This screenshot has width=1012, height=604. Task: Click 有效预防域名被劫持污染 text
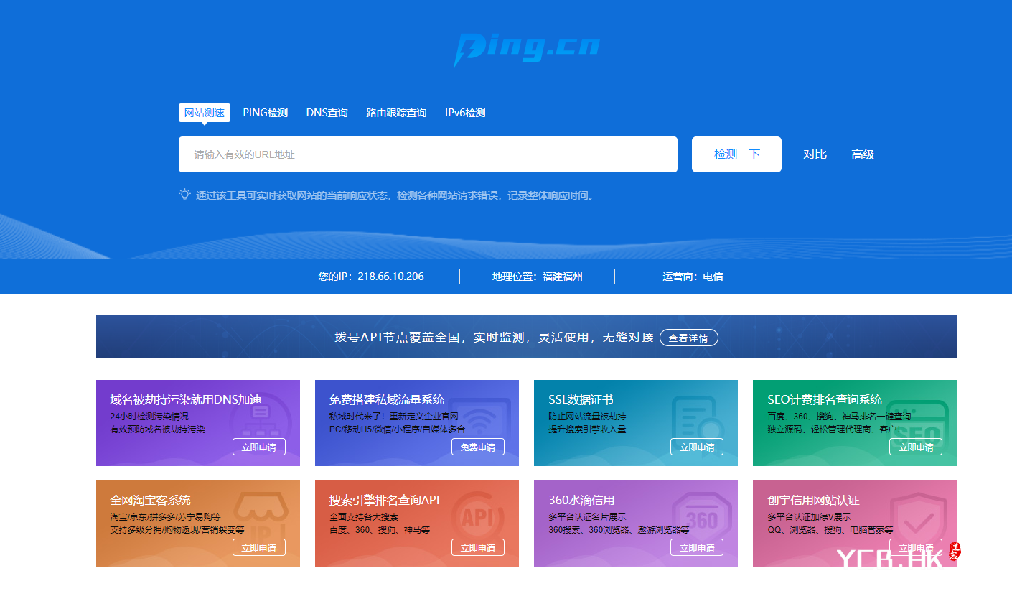[157, 429]
